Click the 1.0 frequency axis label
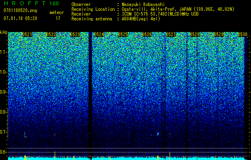The image size is (251, 160). click(3, 72)
